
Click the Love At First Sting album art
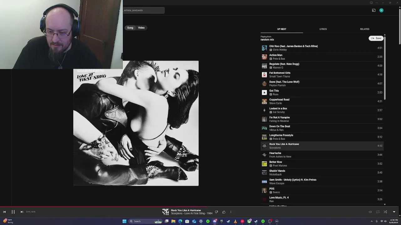pos(136,123)
